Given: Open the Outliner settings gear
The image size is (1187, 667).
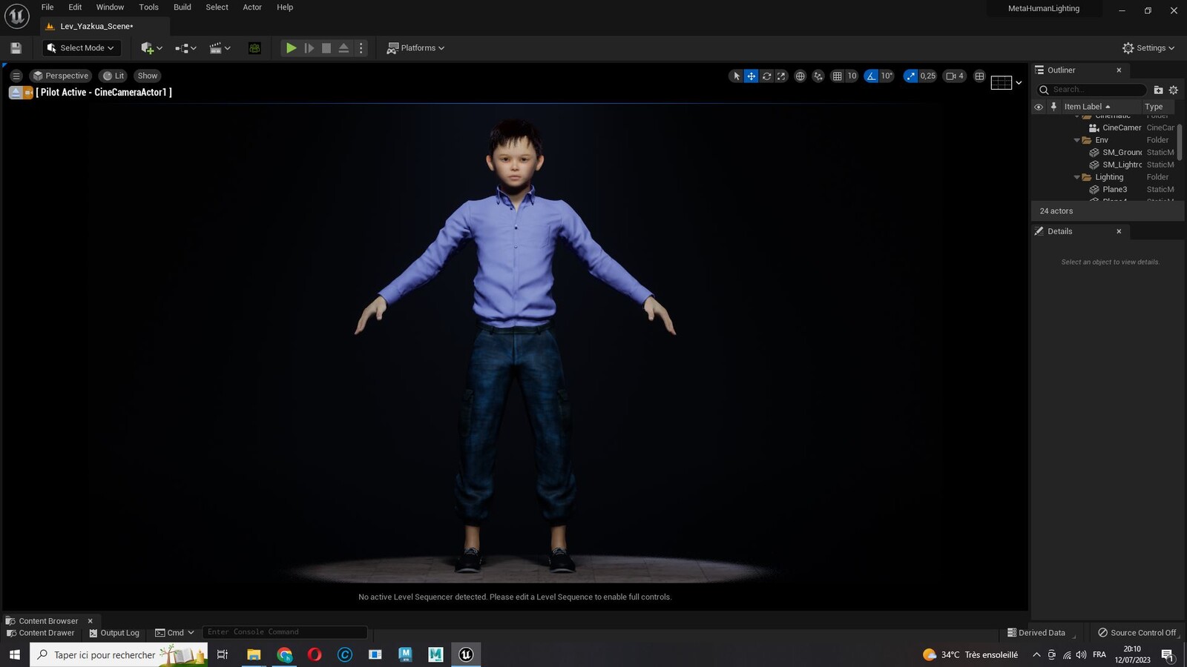Looking at the screenshot, I should pos(1173,90).
